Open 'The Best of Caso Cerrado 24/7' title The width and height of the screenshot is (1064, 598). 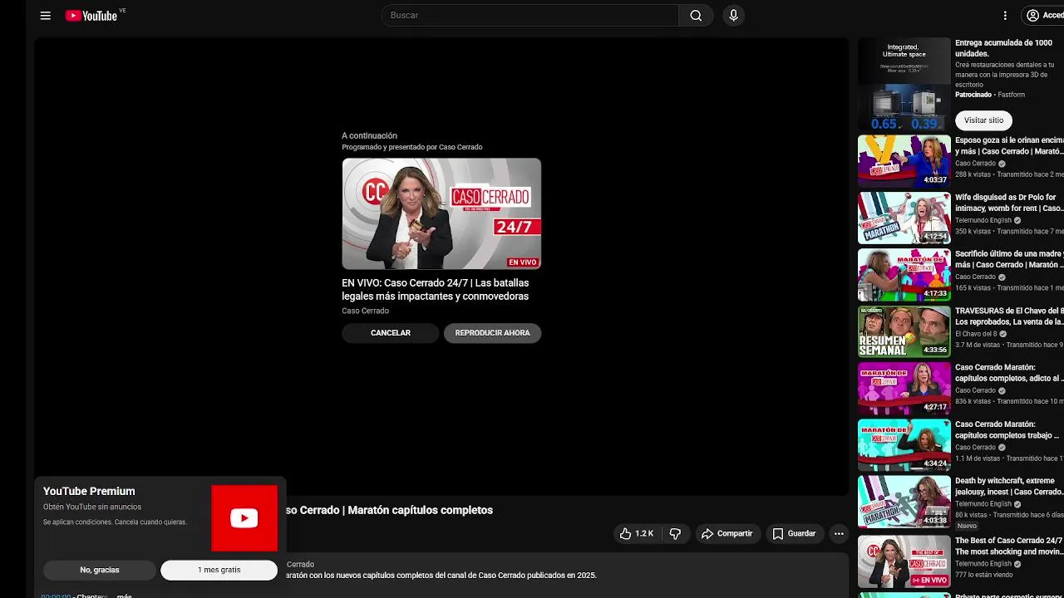coord(1009,546)
